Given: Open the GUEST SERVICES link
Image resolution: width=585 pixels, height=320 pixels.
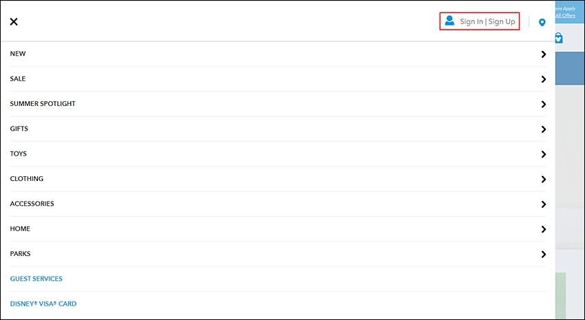Looking at the screenshot, I should tap(36, 279).
